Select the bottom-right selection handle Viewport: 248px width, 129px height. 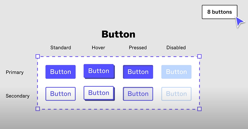[199, 109]
